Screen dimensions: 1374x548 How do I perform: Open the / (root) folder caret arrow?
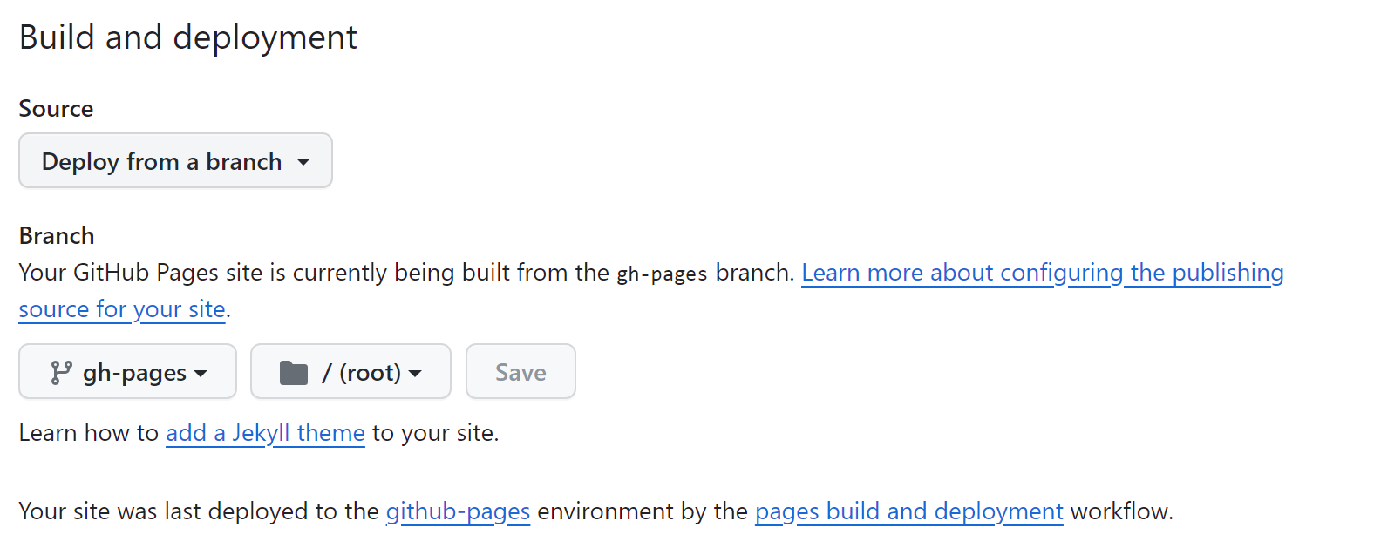(x=415, y=374)
